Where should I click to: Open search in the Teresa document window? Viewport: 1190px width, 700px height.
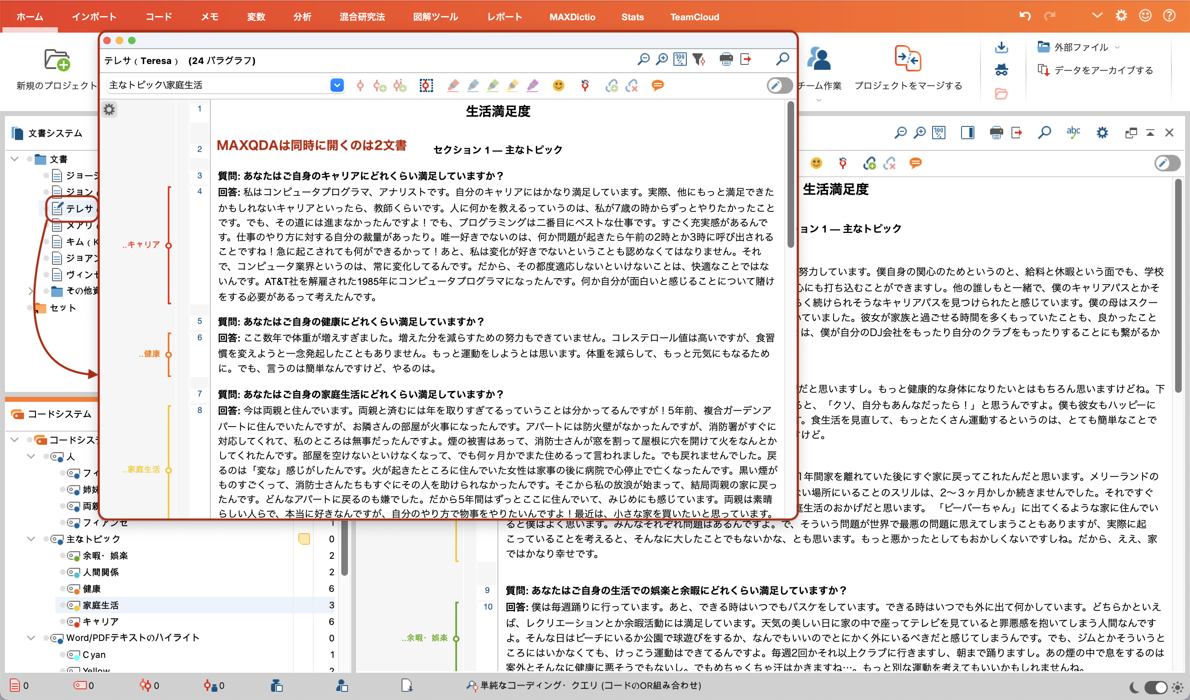pos(782,59)
